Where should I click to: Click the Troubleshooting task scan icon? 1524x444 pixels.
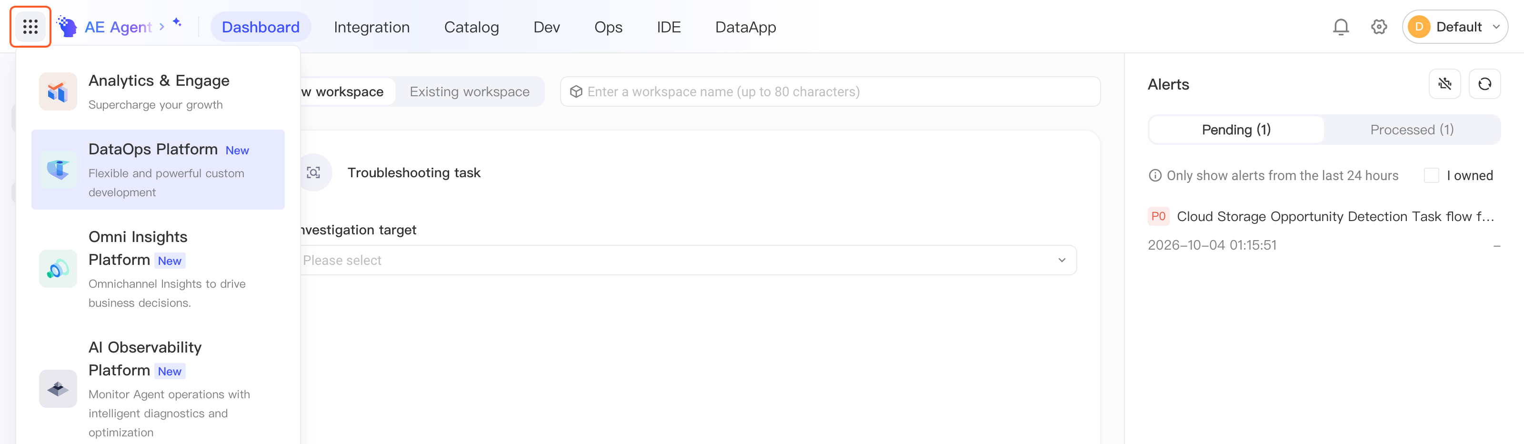313,172
